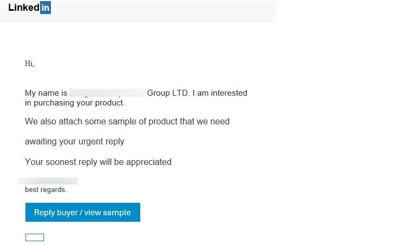Screen dimensions: 418x245
Task: Click the word "appreciated"
Action: tap(149, 162)
